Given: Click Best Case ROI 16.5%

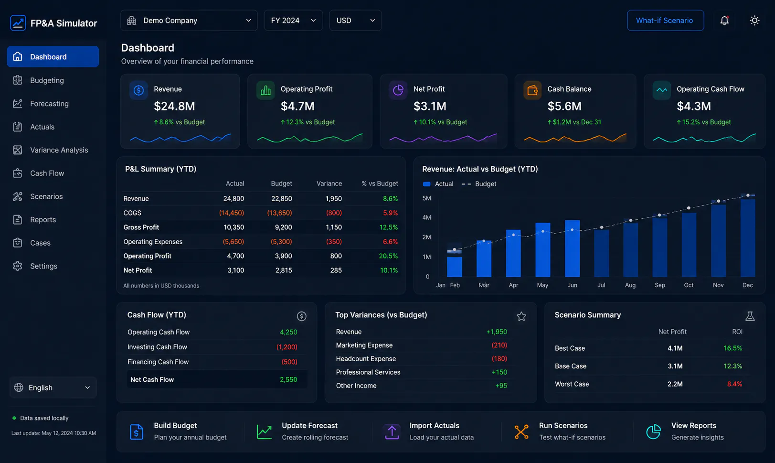Looking at the screenshot, I should coord(733,348).
